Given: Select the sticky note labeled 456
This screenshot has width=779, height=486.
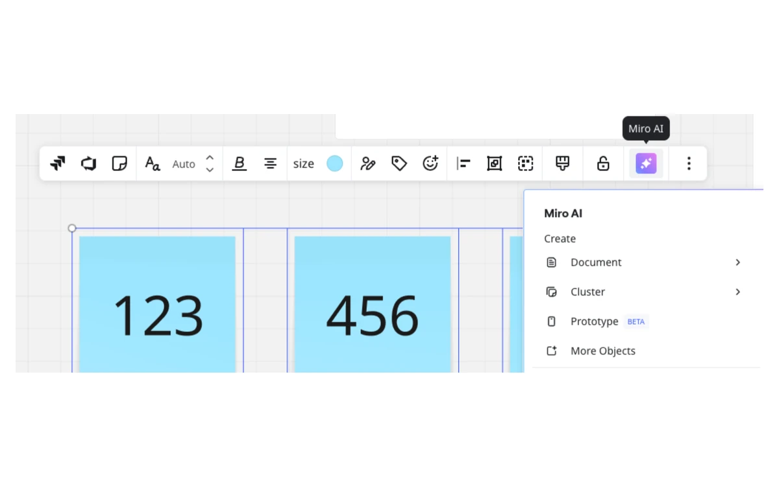Looking at the screenshot, I should tap(373, 304).
